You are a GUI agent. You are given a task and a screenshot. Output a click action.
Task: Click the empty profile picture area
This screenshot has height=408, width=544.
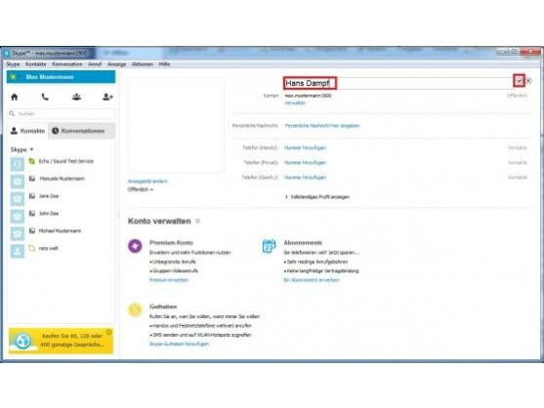176,125
